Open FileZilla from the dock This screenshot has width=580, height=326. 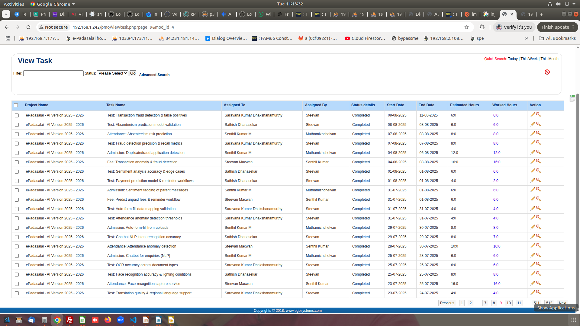tap(70, 320)
